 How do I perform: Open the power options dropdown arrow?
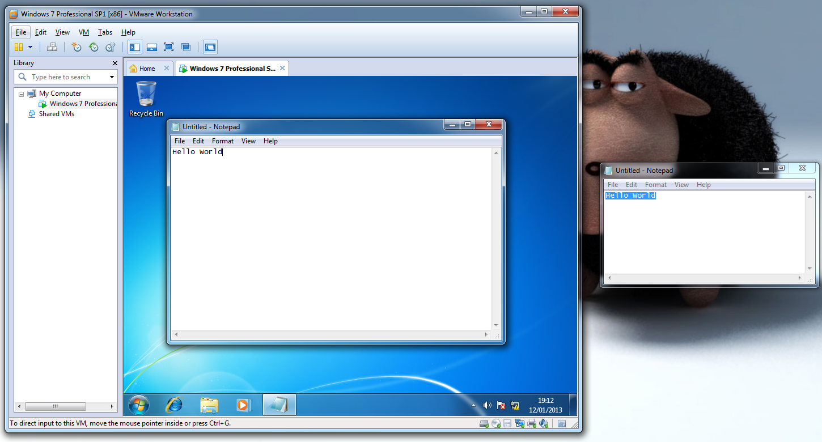click(x=30, y=47)
